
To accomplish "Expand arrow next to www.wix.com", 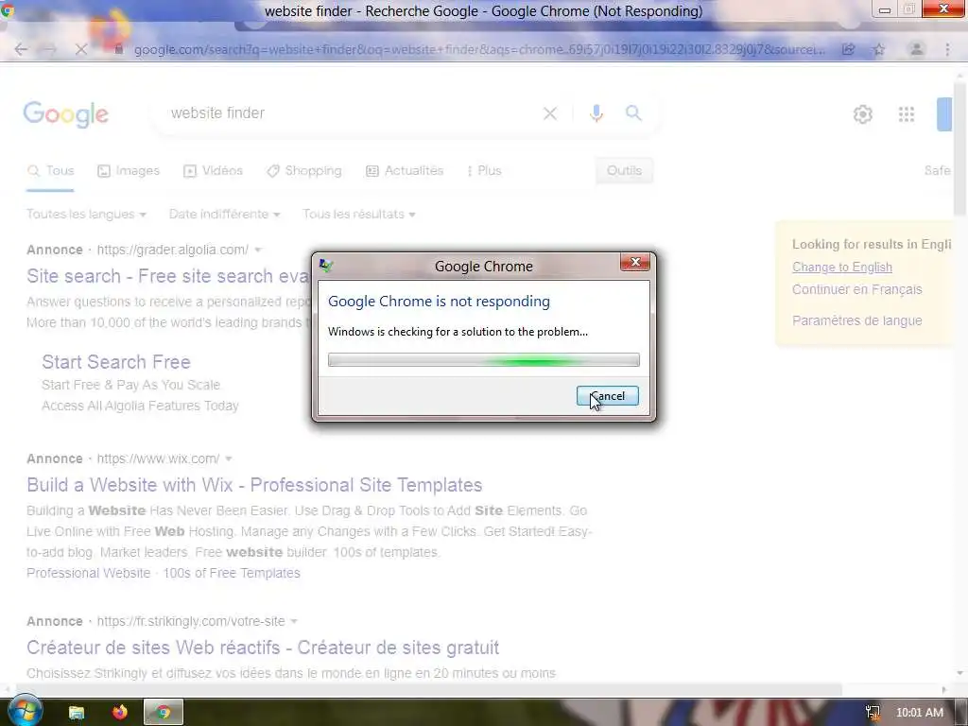I will 229,458.
